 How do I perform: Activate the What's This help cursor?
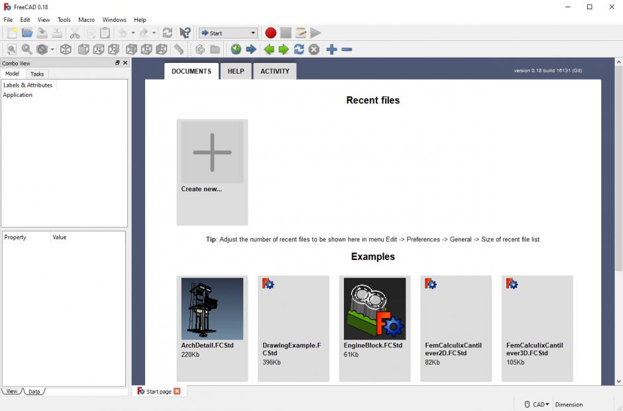click(185, 32)
